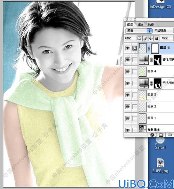Select the SUPE.jpg file on desktop
Viewport: 174px width, 189px height.
[x=160, y=166]
